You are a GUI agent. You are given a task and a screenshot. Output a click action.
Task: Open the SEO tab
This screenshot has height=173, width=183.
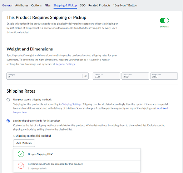83,5
